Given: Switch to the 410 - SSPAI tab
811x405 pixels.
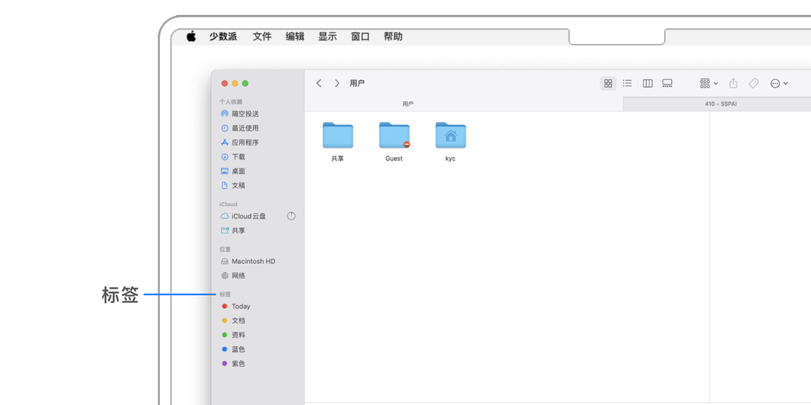Looking at the screenshot, I should (720, 104).
